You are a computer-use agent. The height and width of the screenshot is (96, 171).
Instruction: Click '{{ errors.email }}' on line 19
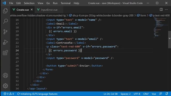63,31
